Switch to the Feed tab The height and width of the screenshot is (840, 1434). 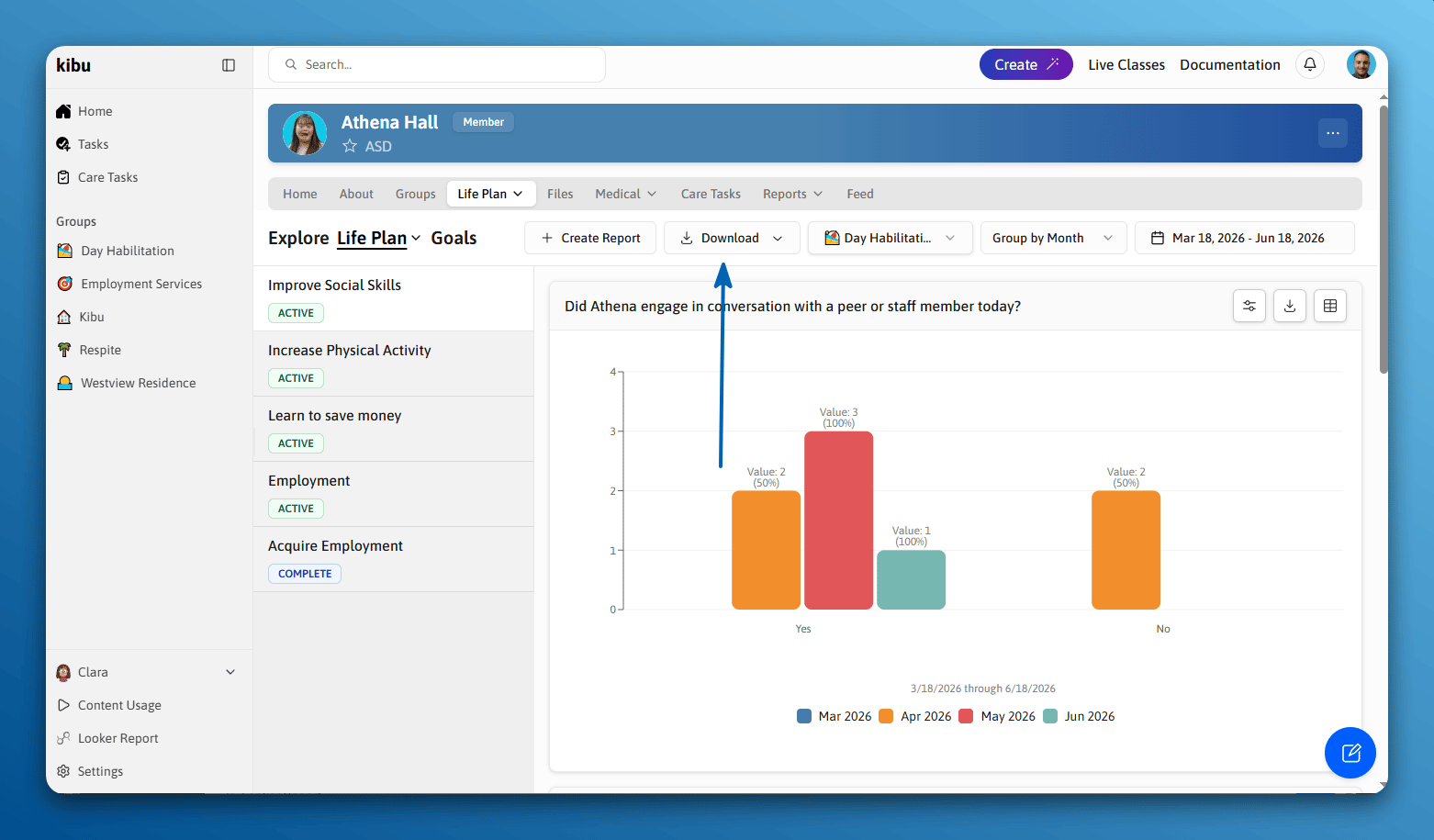tap(860, 194)
